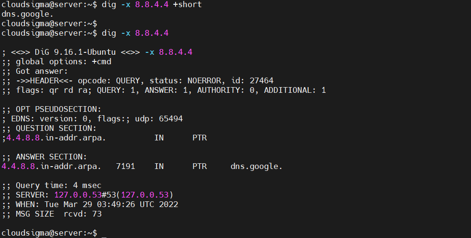Image resolution: width=471 pixels, height=238 pixels.
Task: Click 'dns.google.' in the answer section
Action: click(257, 166)
